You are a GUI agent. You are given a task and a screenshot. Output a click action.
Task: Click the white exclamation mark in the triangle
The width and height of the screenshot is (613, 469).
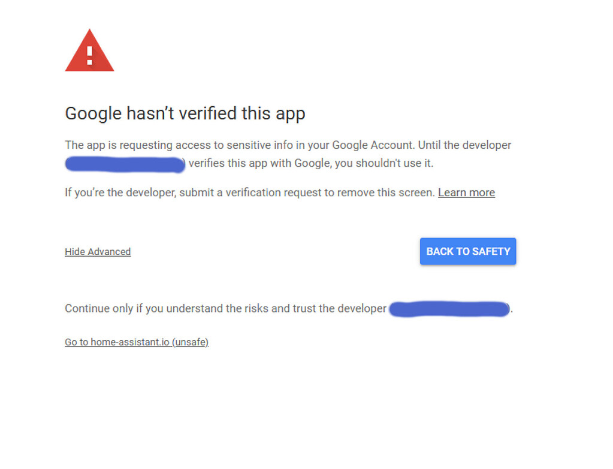pos(90,55)
